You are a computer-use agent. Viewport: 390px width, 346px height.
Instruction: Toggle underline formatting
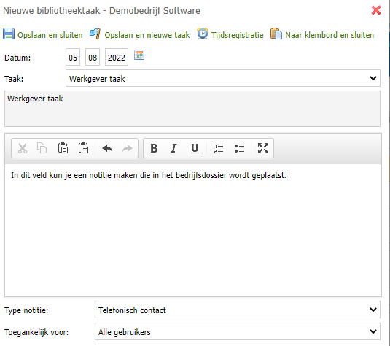pos(195,148)
